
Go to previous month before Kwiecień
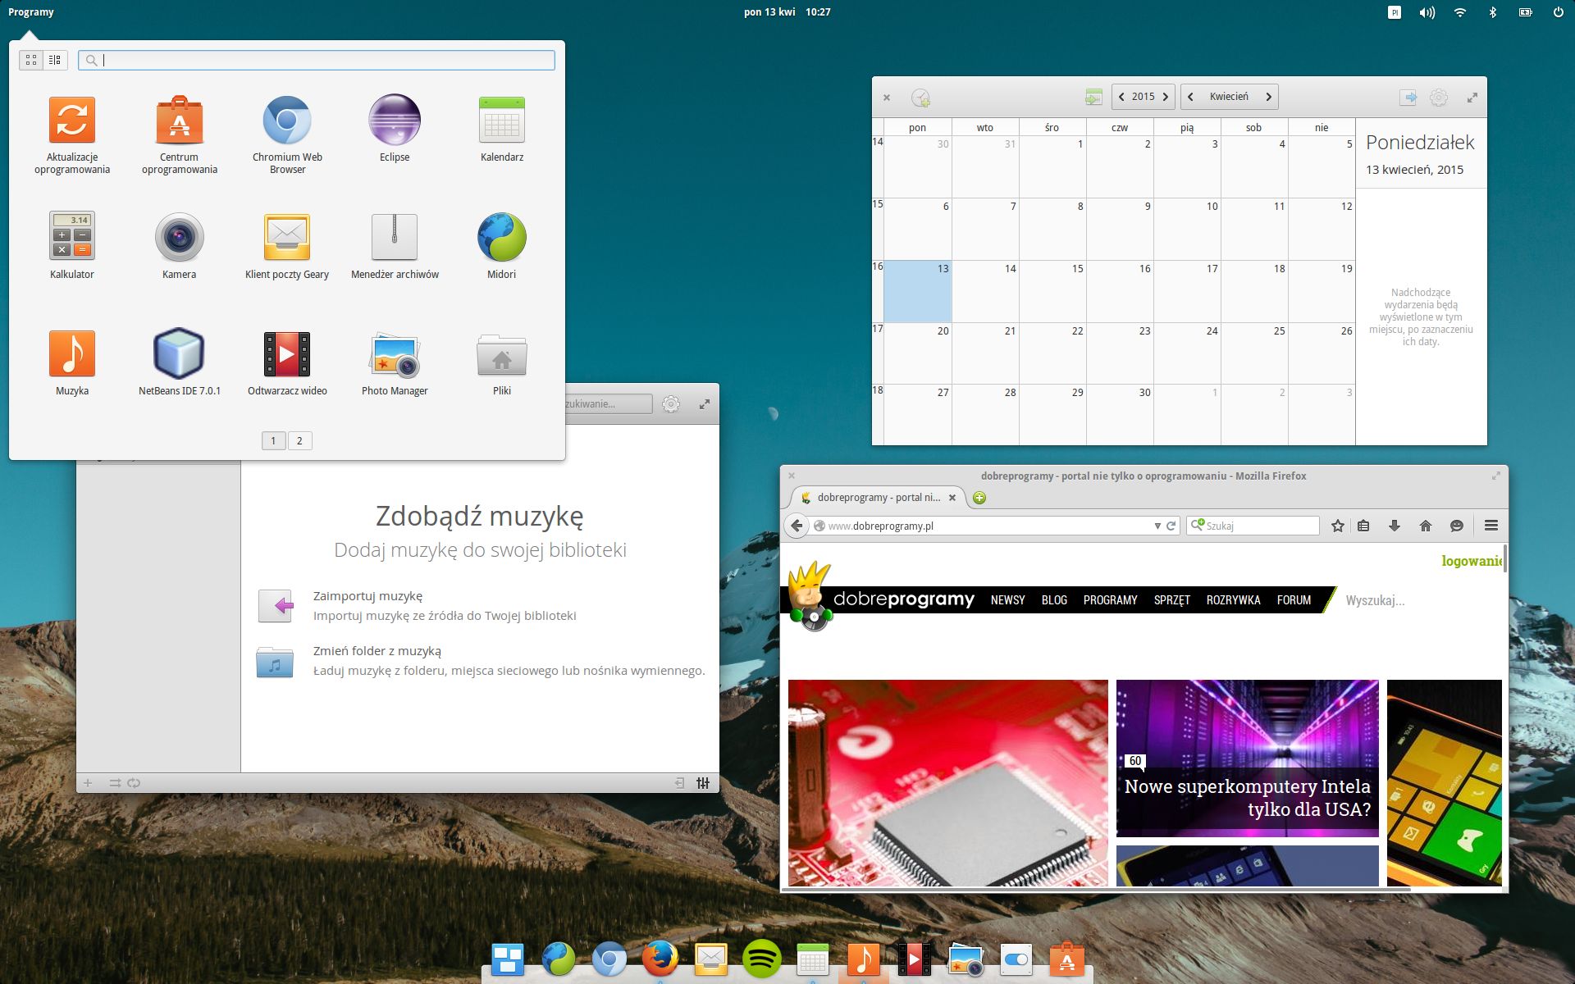1190,97
